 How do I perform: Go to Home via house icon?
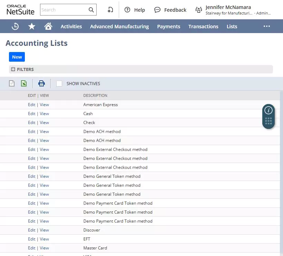point(48,27)
